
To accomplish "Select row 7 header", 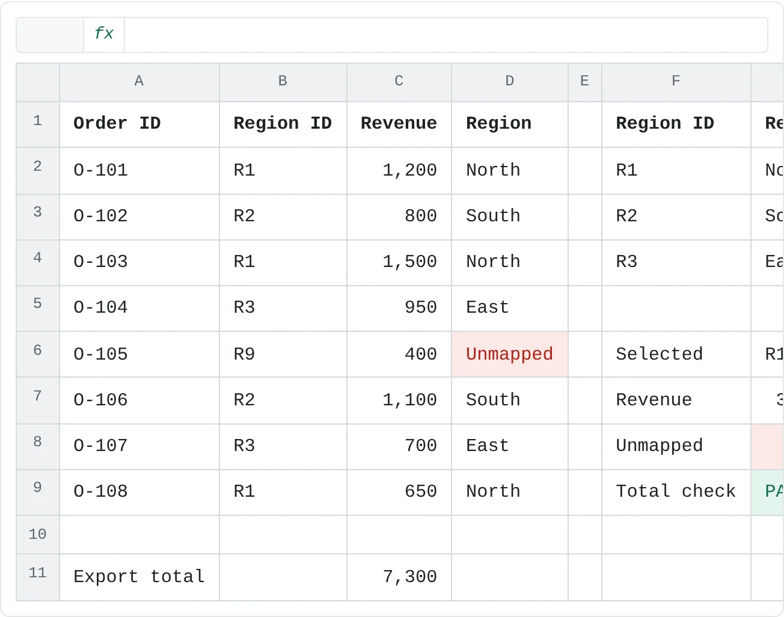I will click(38, 401).
